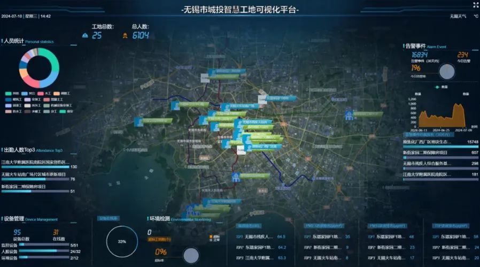Click the 总人数 value 6104
Viewport: 480px width, 267px height.
tap(141, 35)
